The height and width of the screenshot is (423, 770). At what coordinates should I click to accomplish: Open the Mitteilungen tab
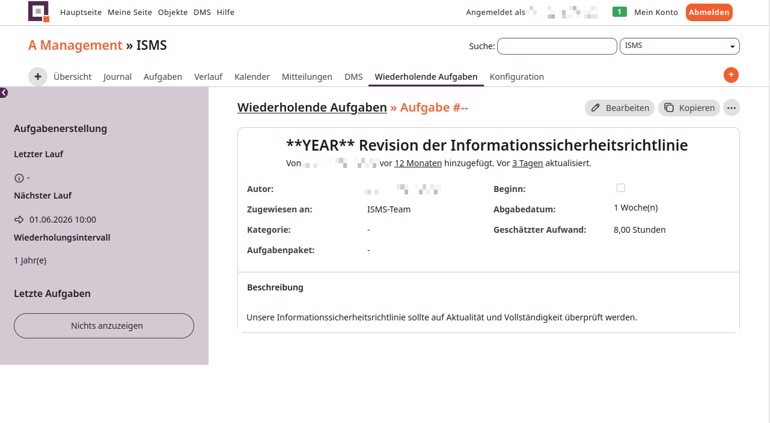coord(307,77)
